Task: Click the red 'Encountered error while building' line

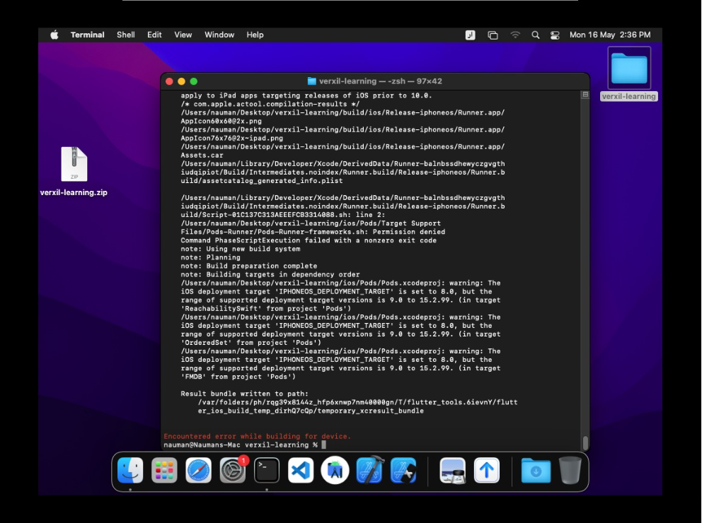Action: [x=257, y=436]
